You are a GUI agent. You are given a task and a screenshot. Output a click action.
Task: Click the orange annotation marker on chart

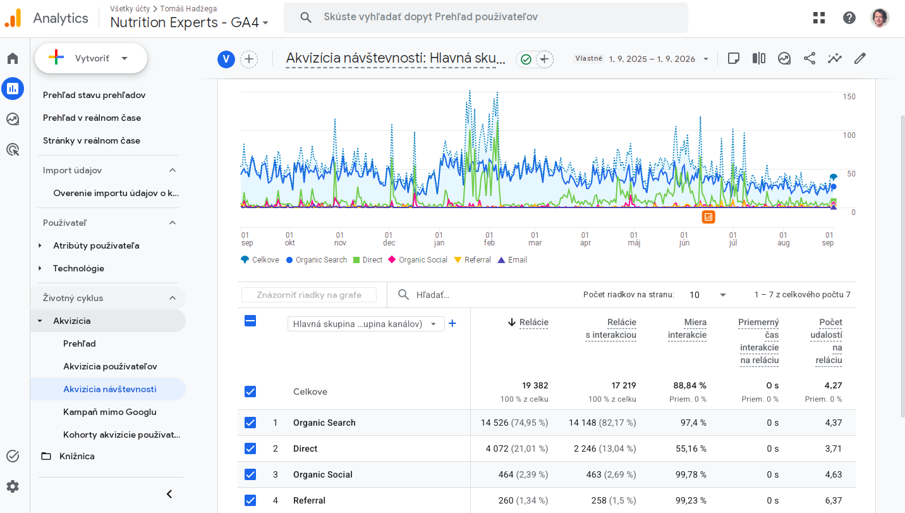tap(708, 217)
